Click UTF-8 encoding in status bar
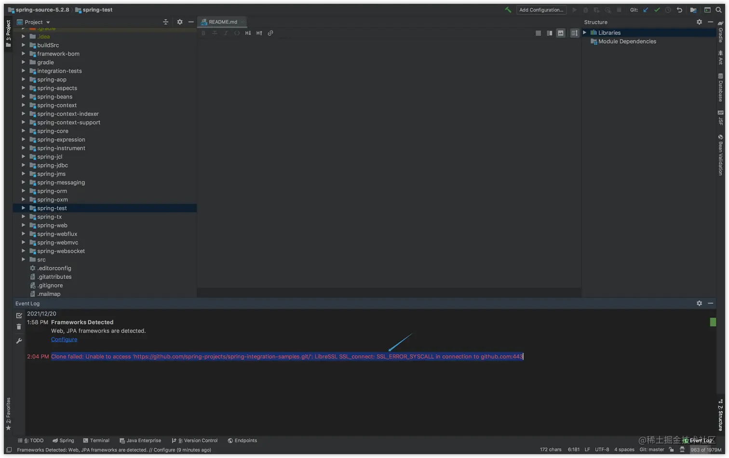This screenshot has width=729, height=458. (602, 450)
